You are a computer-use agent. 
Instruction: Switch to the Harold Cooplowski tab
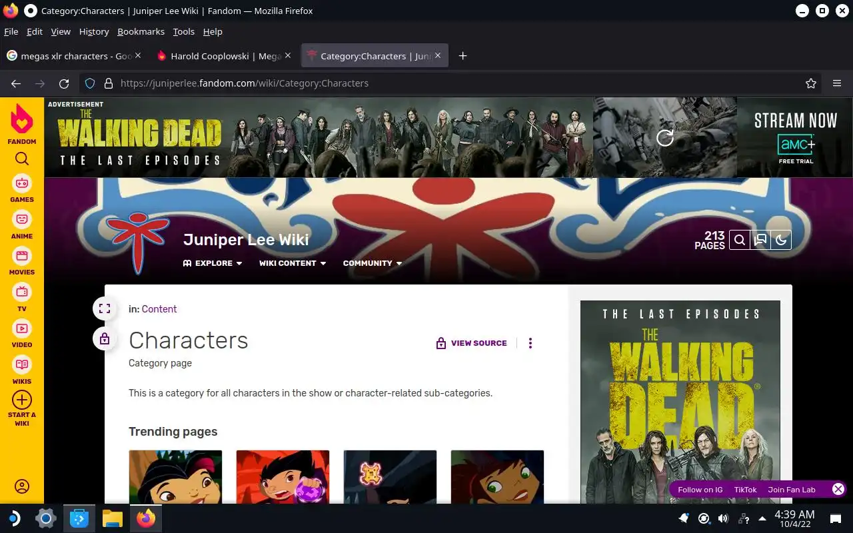click(x=225, y=56)
